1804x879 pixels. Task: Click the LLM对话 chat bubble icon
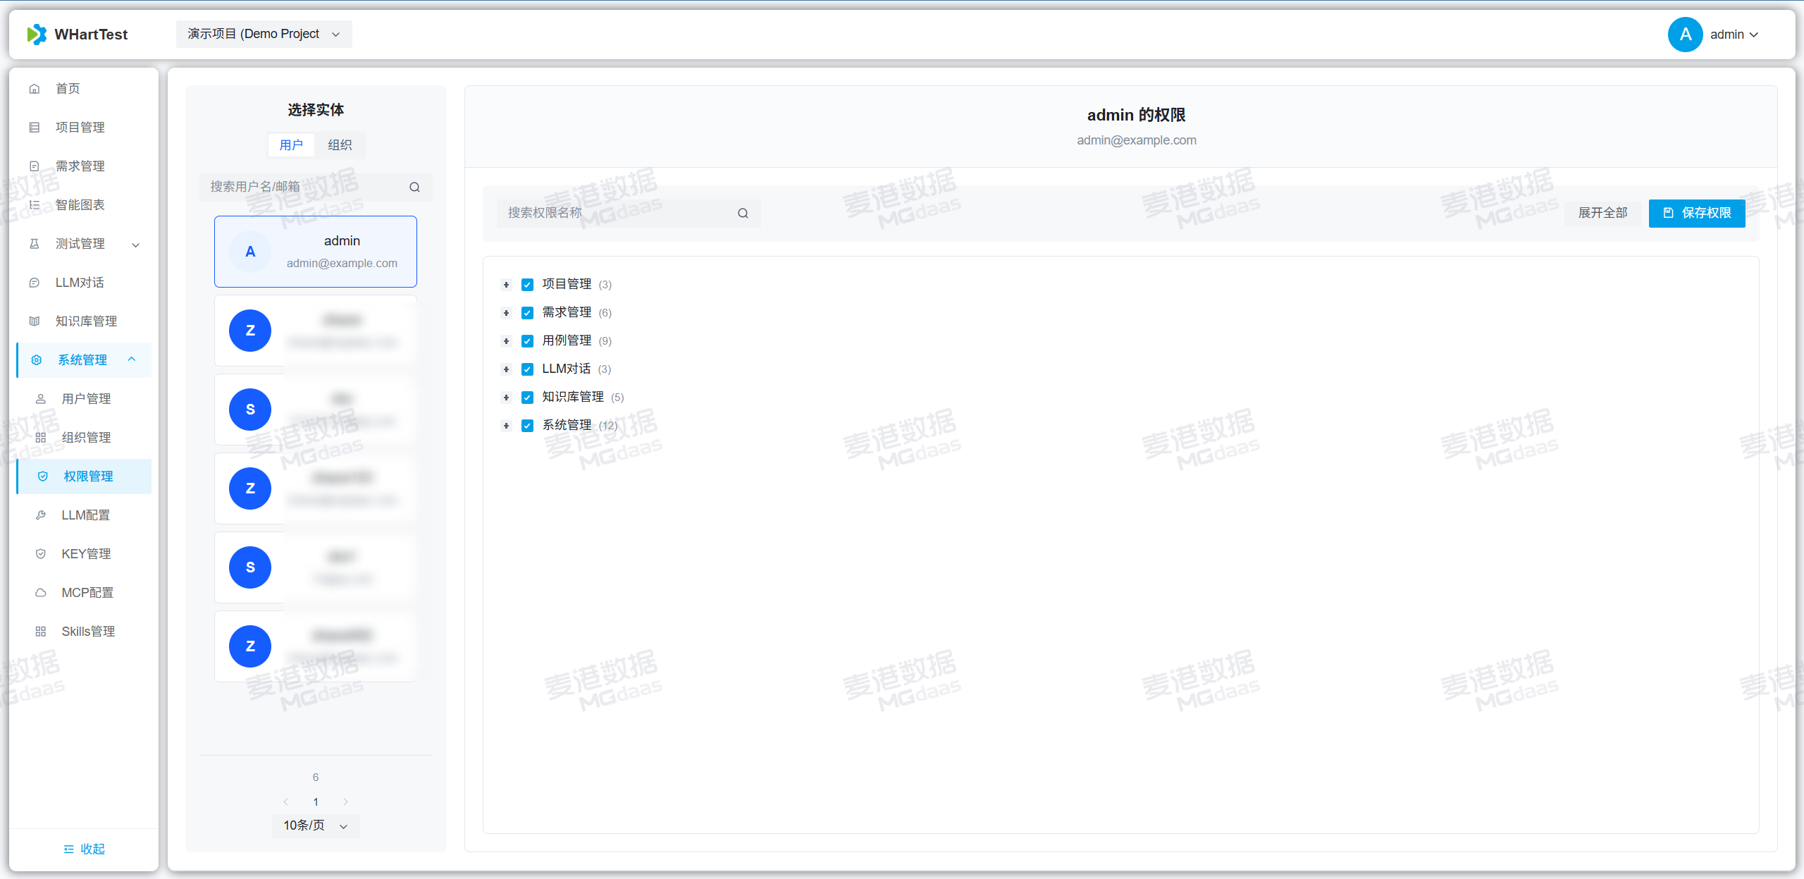(x=35, y=283)
